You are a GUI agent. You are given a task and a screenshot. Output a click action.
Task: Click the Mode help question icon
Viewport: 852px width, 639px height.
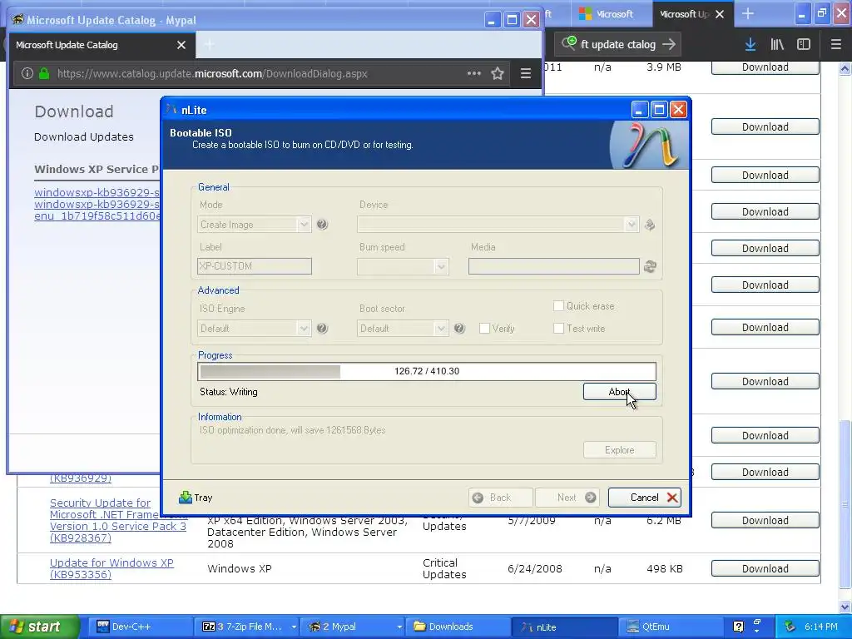[322, 225]
